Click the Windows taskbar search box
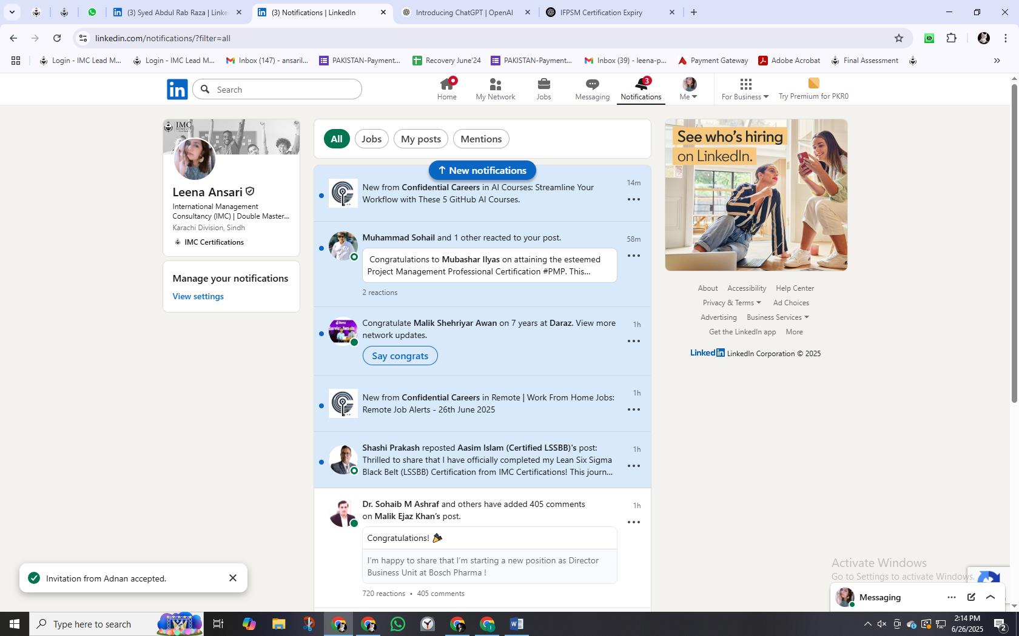This screenshot has height=636, width=1019. 116,624
